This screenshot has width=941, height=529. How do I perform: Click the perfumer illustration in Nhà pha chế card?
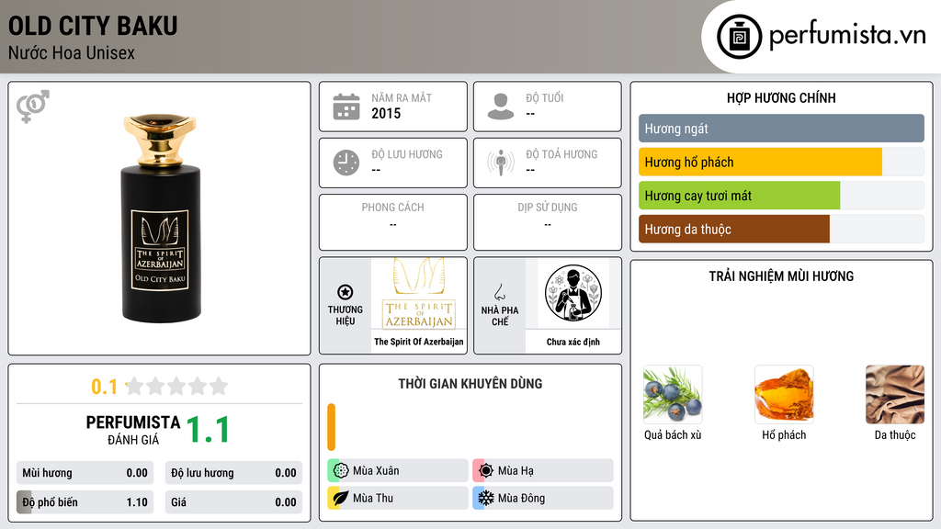[x=573, y=293]
